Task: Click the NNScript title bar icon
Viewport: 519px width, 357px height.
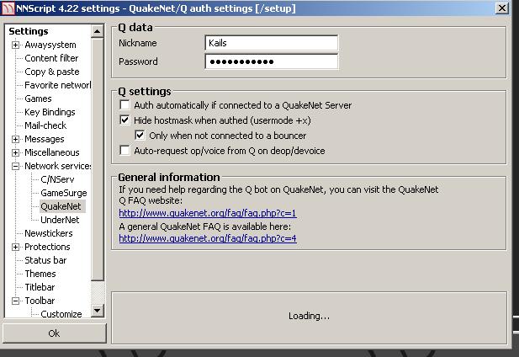Action: 8,8
